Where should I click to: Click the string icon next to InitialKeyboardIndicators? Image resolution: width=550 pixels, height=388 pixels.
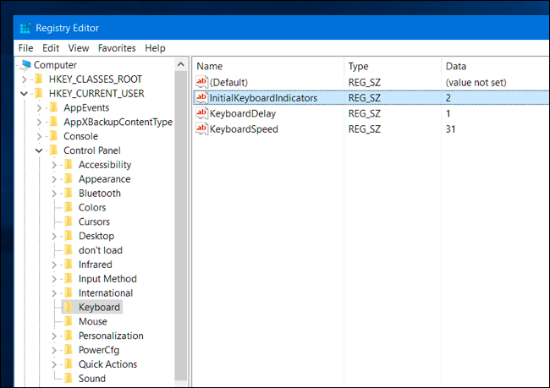(x=201, y=98)
